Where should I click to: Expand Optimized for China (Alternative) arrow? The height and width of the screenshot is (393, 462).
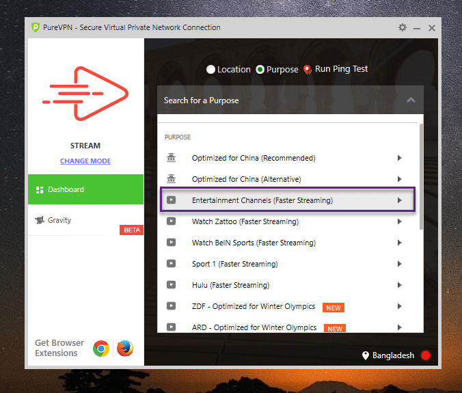[x=400, y=179]
